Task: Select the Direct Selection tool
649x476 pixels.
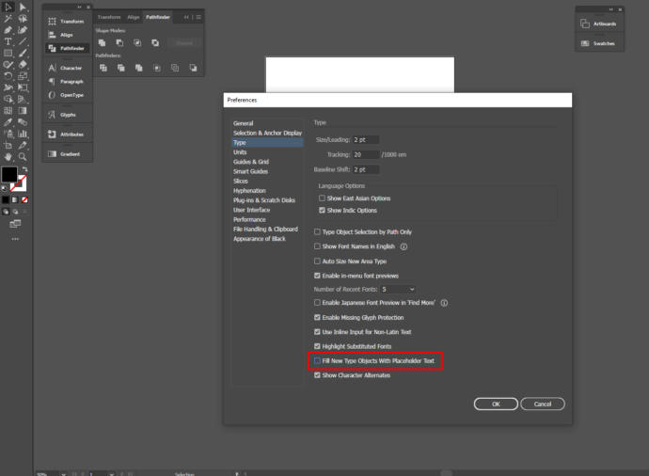Action: (23, 7)
